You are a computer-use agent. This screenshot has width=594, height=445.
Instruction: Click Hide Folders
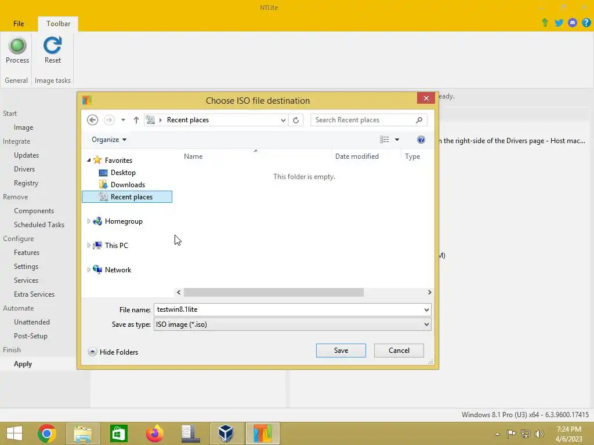coord(113,352)
